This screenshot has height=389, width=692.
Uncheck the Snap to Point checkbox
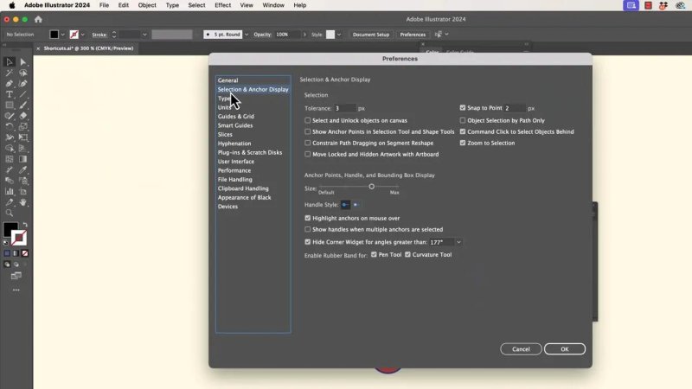(x=463, y=107)
